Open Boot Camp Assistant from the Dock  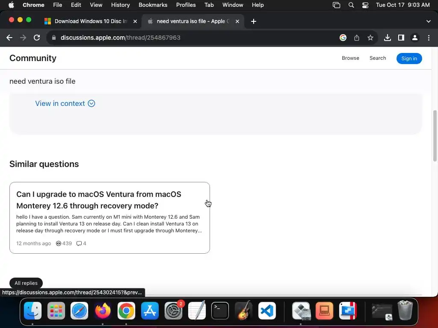coord(301,310)
